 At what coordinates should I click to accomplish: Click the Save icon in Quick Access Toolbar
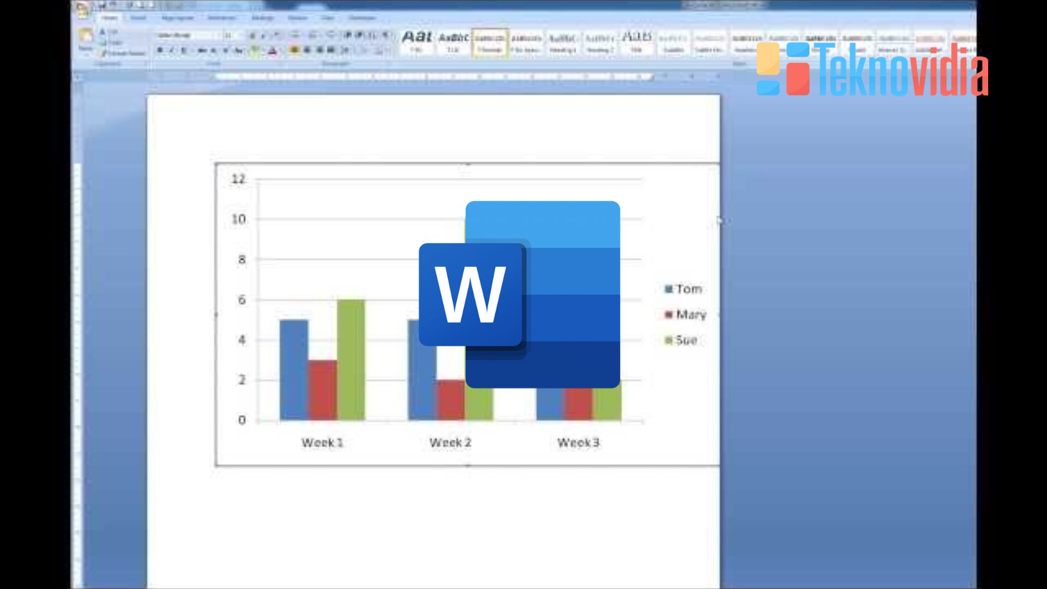tap(101, 5)
